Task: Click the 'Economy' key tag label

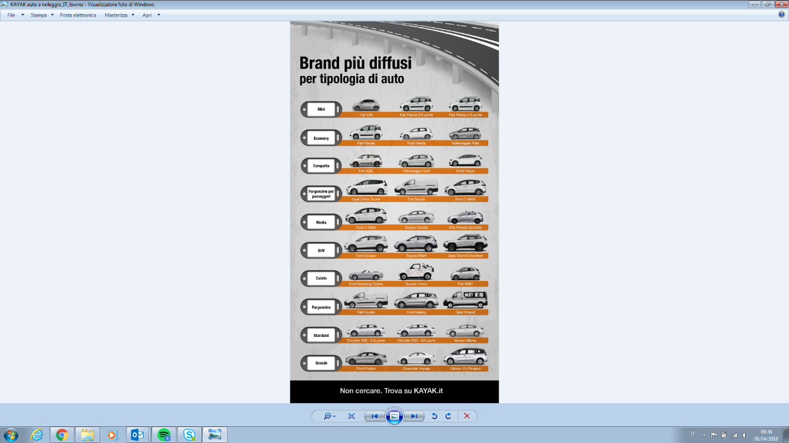Action: tap(321, 138)
